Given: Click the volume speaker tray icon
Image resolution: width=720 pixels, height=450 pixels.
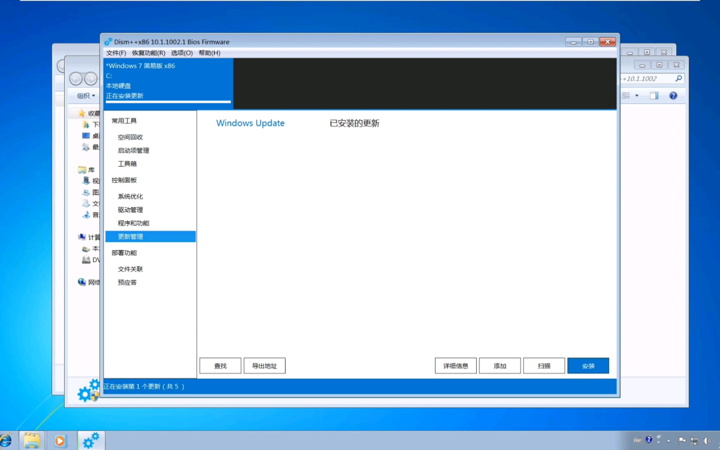Looking at the screenshot, I should click(x=707, y=440).
